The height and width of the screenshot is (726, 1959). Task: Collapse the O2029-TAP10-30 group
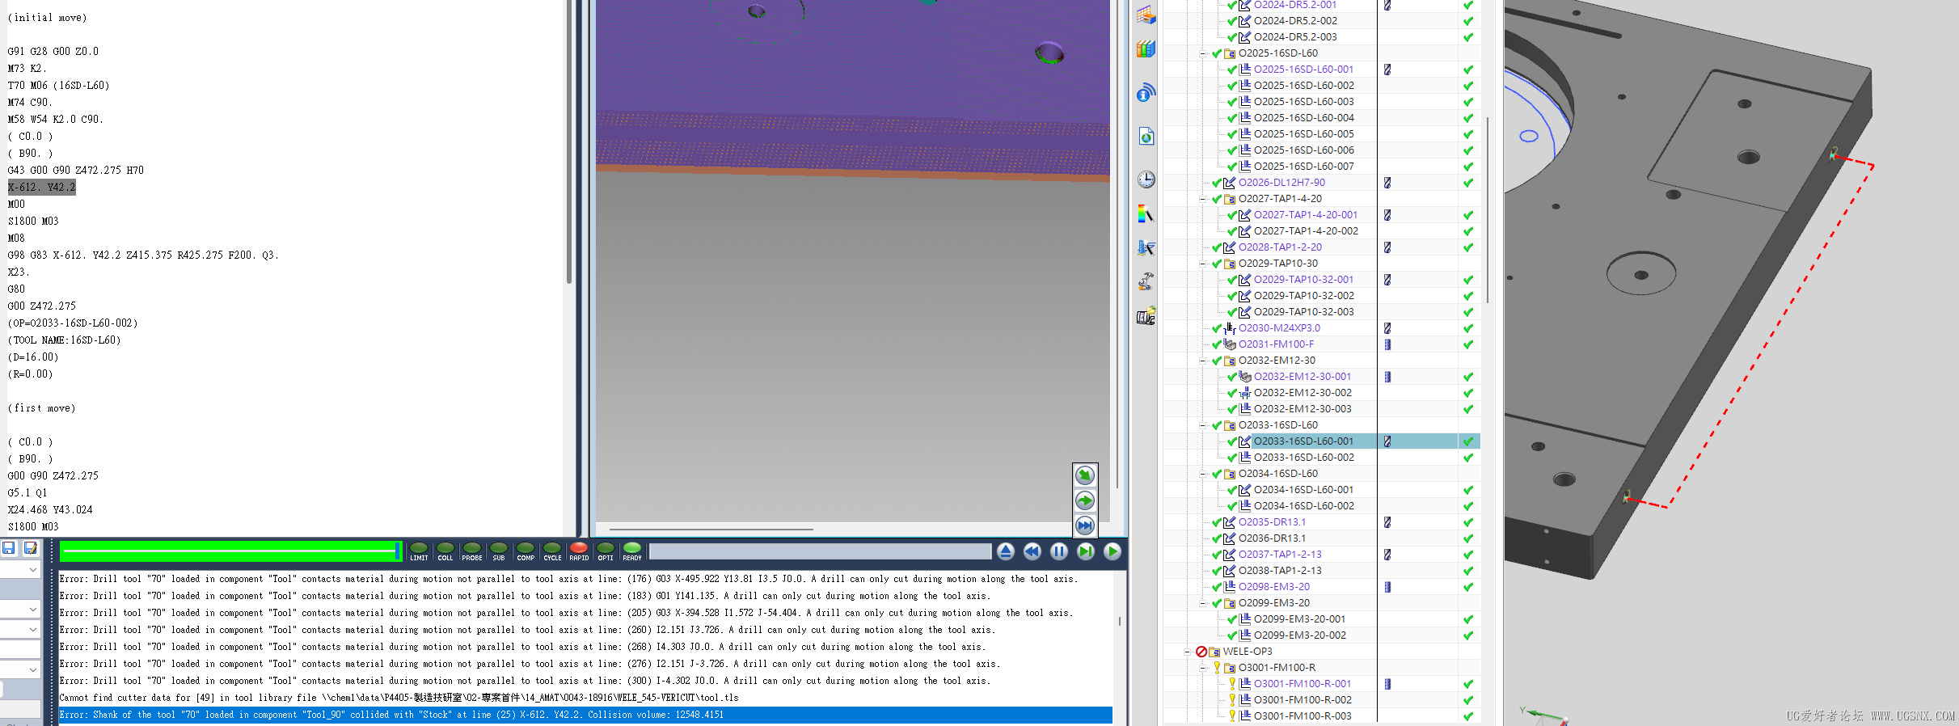[1202, 264]
